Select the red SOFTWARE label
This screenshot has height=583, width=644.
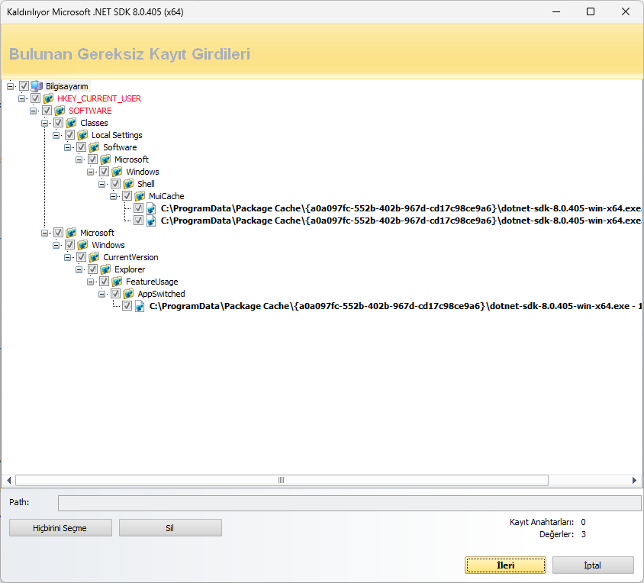(x=90, y=111)
